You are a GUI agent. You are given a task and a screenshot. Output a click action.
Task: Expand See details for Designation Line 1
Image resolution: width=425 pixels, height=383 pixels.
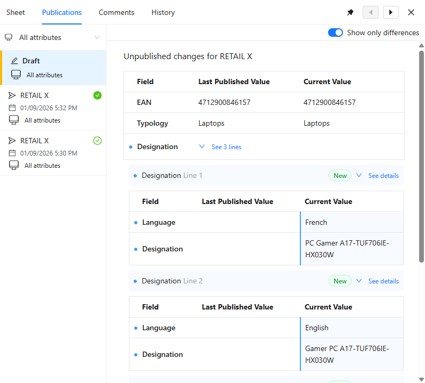(x=378, y=176)
